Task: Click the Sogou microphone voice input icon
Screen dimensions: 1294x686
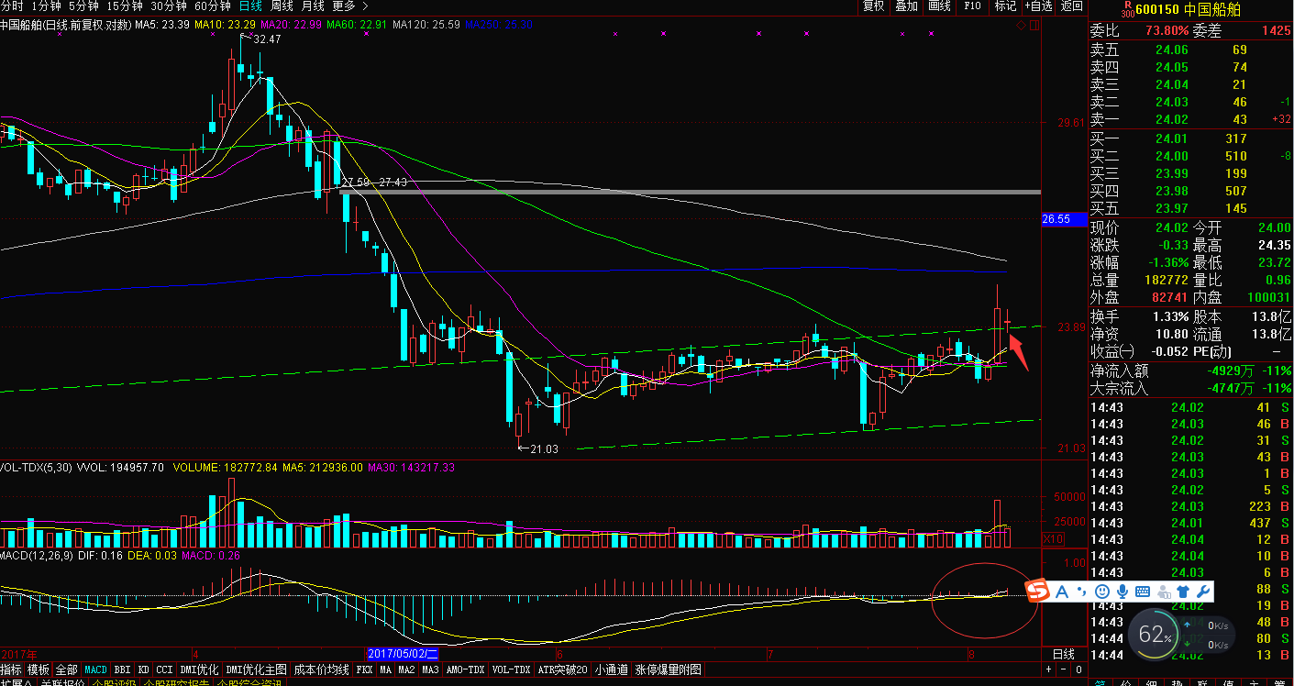Action: coord(1123,592)
